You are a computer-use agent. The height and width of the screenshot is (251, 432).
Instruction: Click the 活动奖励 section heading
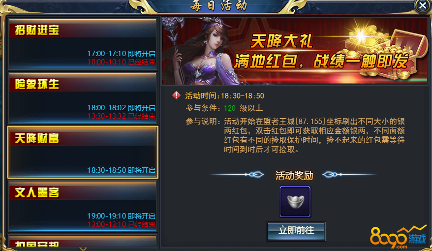[294, 175]
